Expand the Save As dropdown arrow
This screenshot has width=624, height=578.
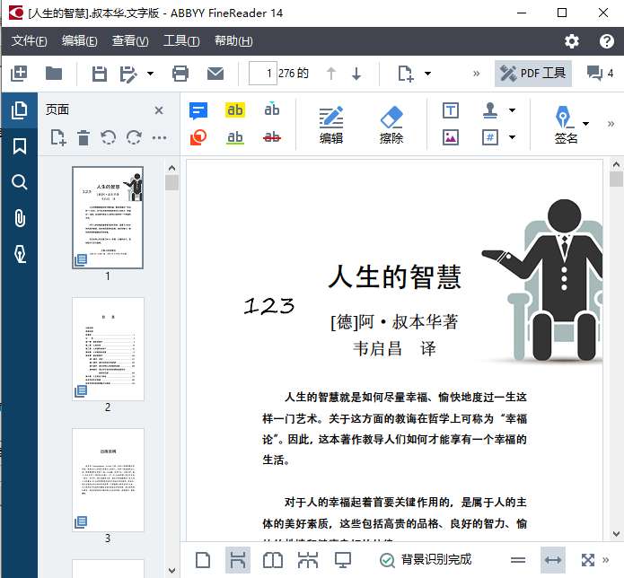(x=150, y=74)
